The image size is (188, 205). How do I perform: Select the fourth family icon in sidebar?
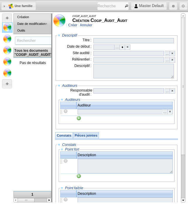click(x=7, y=62)
